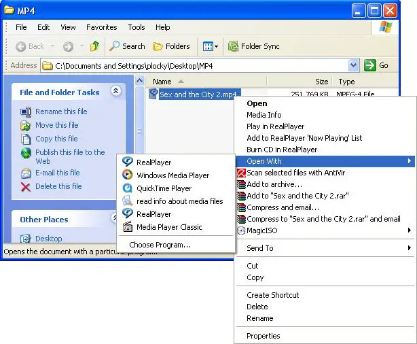Open with first RealPlayer entry in submenu
The height and width of the screenshot is (344, 417).
176,162
